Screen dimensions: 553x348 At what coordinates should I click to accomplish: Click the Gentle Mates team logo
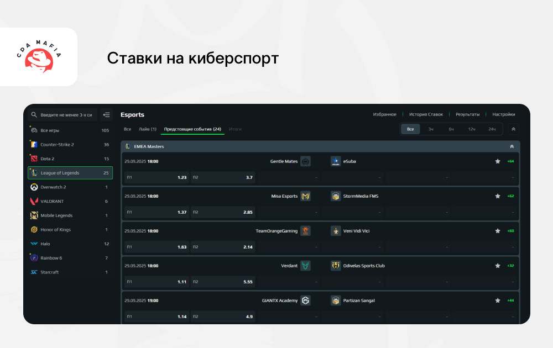[x=305, y=161]
